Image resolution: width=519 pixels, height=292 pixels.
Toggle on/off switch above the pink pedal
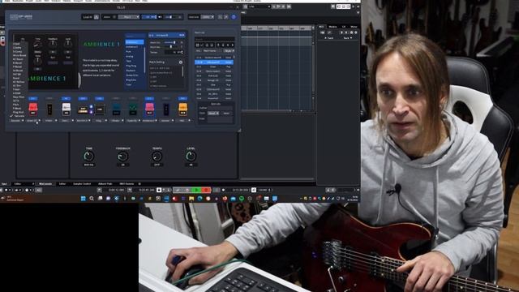pos(149,99)
